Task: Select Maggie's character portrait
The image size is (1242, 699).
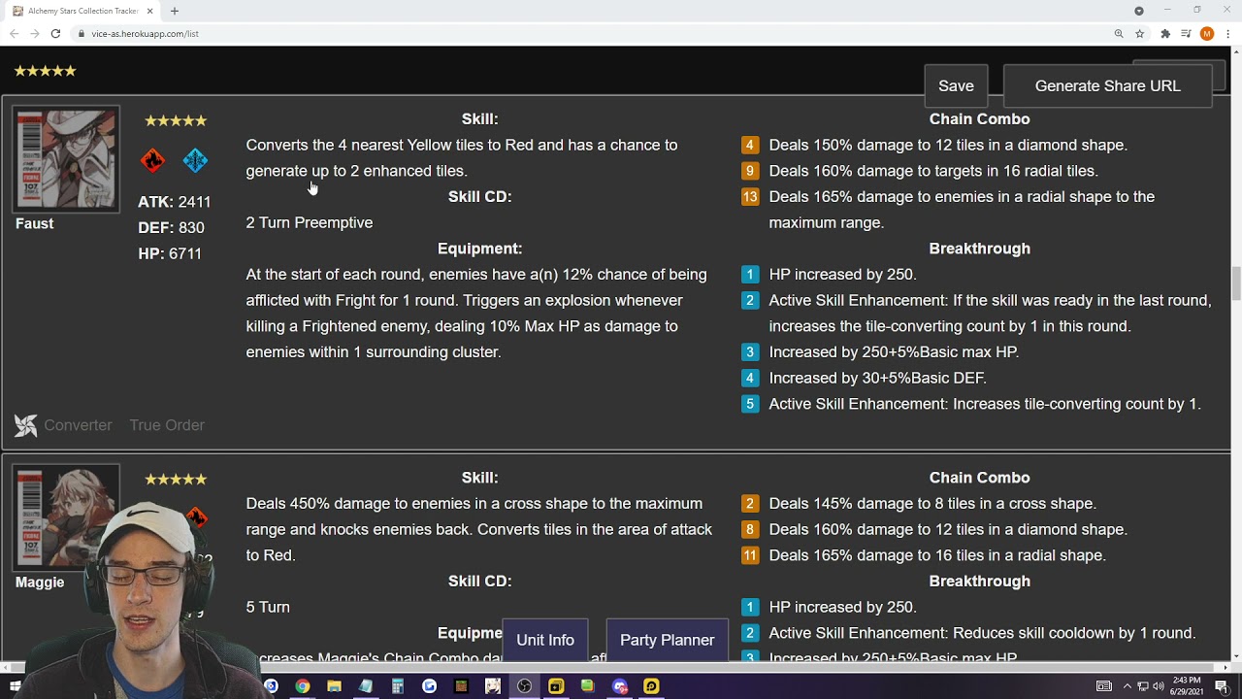Action: [66, 517]
